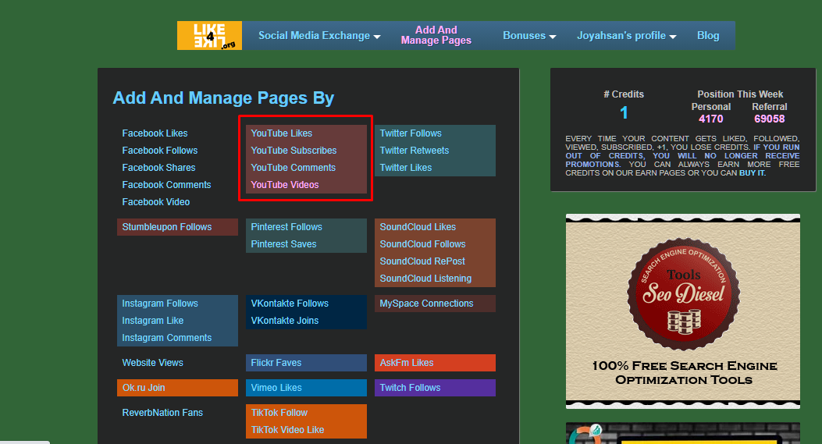This screenshot has width=822, height=444.
Task: Open YouTube Comments
Action: 293,168
